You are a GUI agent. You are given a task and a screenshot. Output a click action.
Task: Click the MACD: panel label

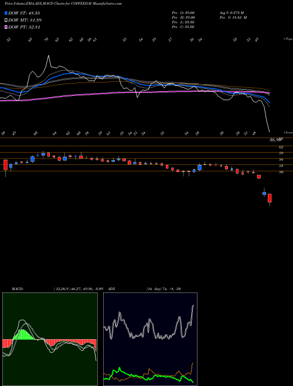tap(18, 289)
